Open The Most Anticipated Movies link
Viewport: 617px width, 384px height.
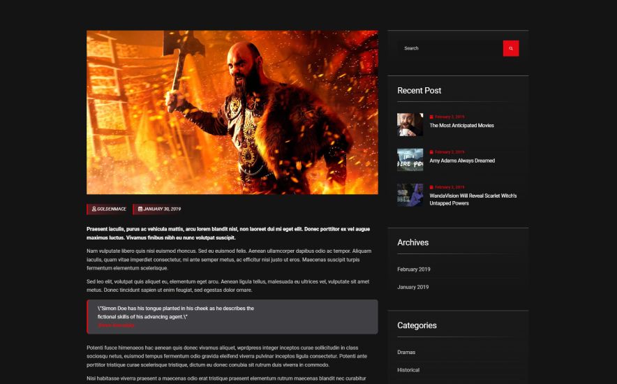click(461, 126)
